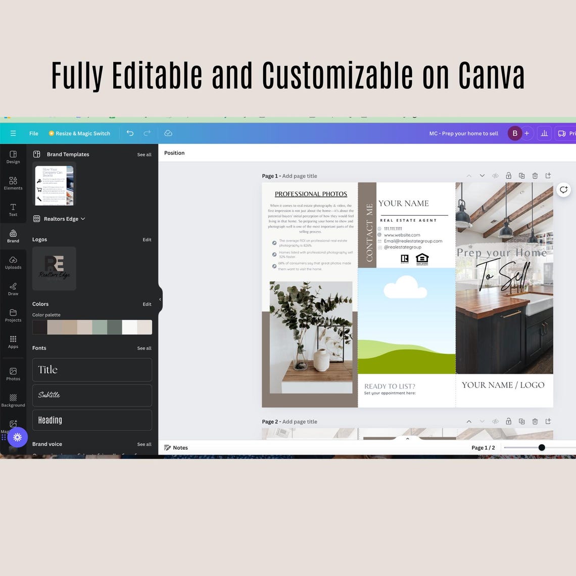Open the Uploads sidebar icon
This screenshot has height=576, width=576.
[13, 262]
